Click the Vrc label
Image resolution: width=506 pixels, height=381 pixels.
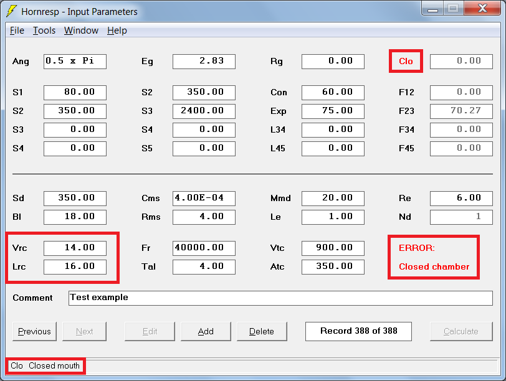(20, 248)
